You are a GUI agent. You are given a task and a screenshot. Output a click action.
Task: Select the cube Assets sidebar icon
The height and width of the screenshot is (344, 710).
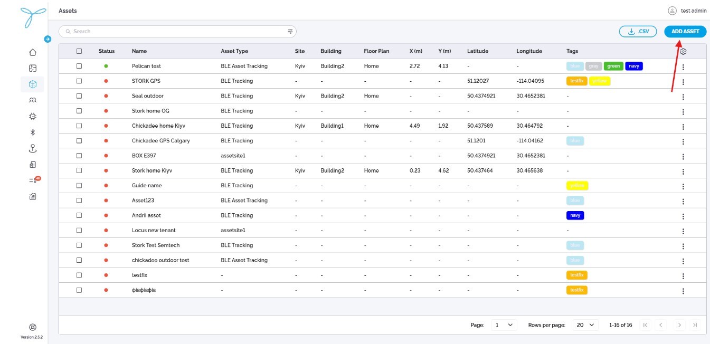coord(33,84)
